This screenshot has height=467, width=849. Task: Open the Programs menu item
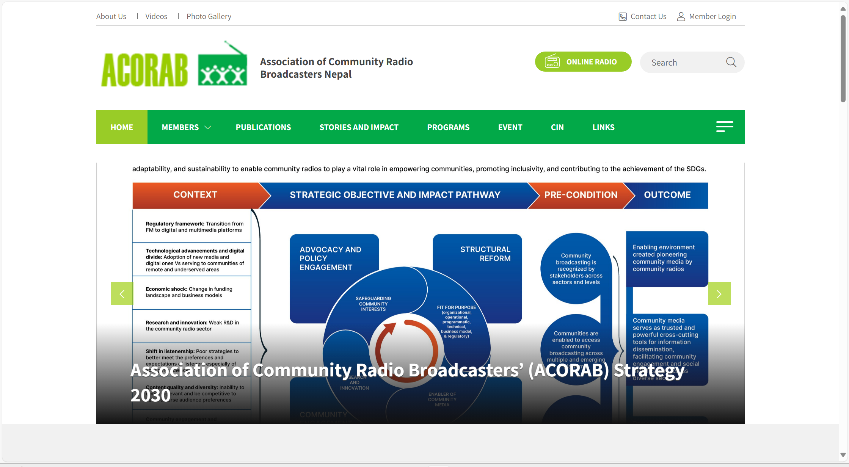448,127
